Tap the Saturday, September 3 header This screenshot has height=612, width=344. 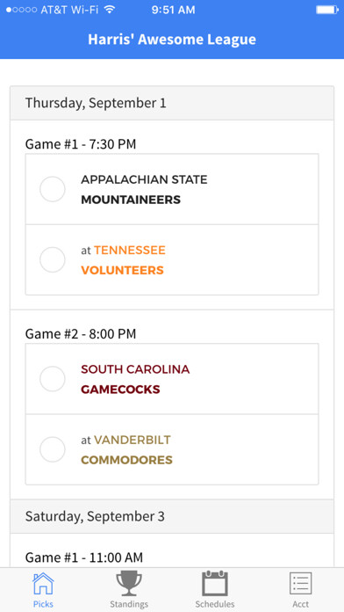pyautogui.click(x=172, y=516)
